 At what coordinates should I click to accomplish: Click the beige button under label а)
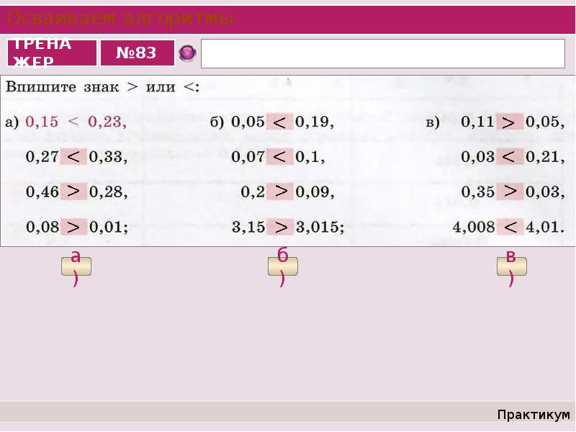pyautogui.click(x=76, y=266)
